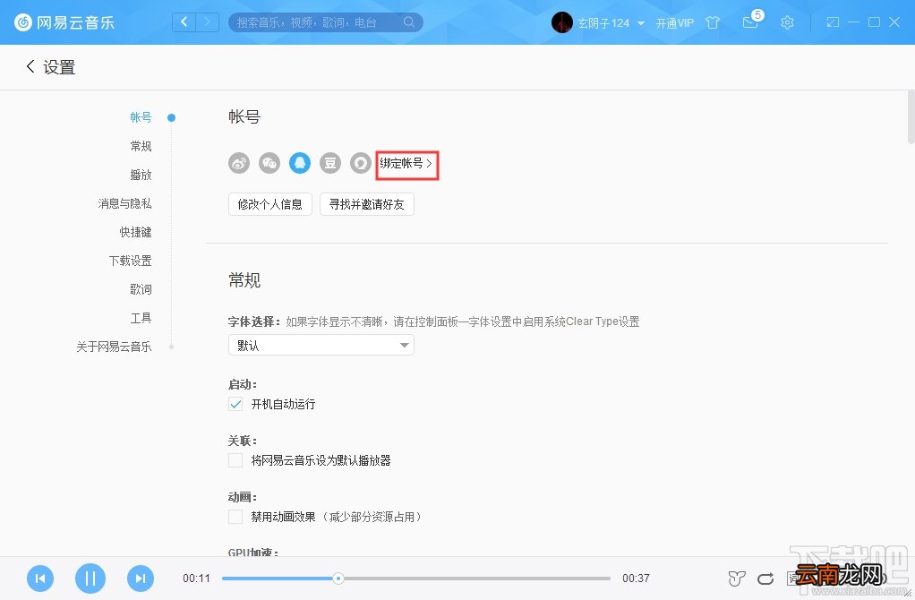This screenshot has height=600, width=915.
Task: Select 快捷键 in settings sidebar
Action: tap(135, 232)
